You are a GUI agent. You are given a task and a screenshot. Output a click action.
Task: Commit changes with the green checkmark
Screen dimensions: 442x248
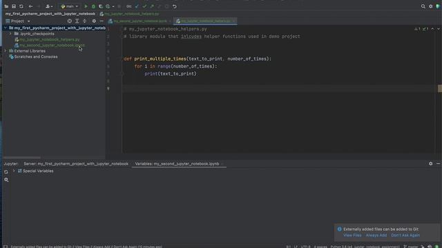click(144, 6)
